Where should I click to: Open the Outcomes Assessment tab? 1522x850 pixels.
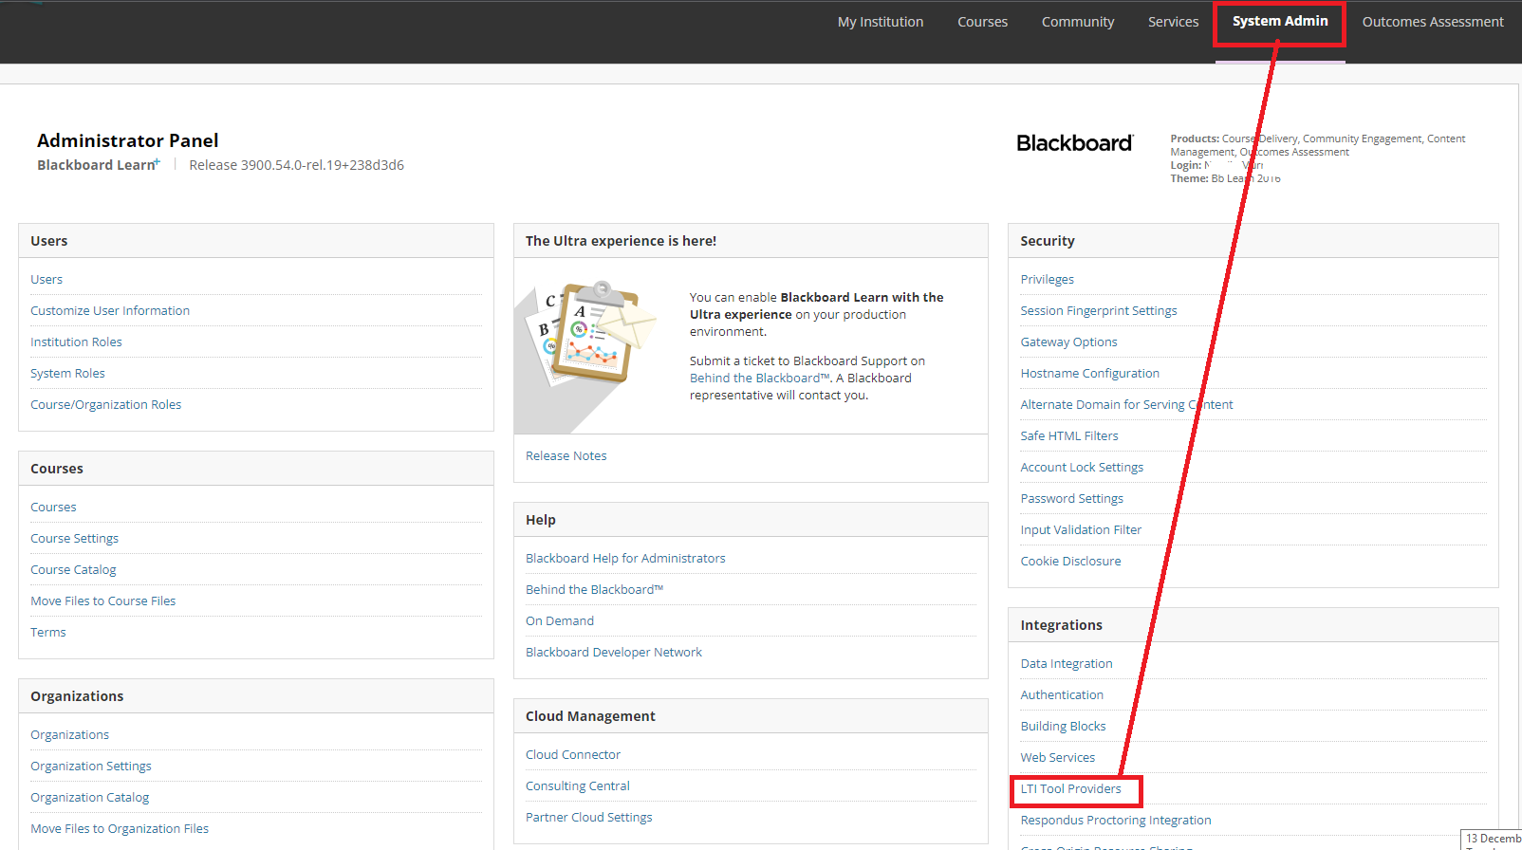tap(1433, 22)
